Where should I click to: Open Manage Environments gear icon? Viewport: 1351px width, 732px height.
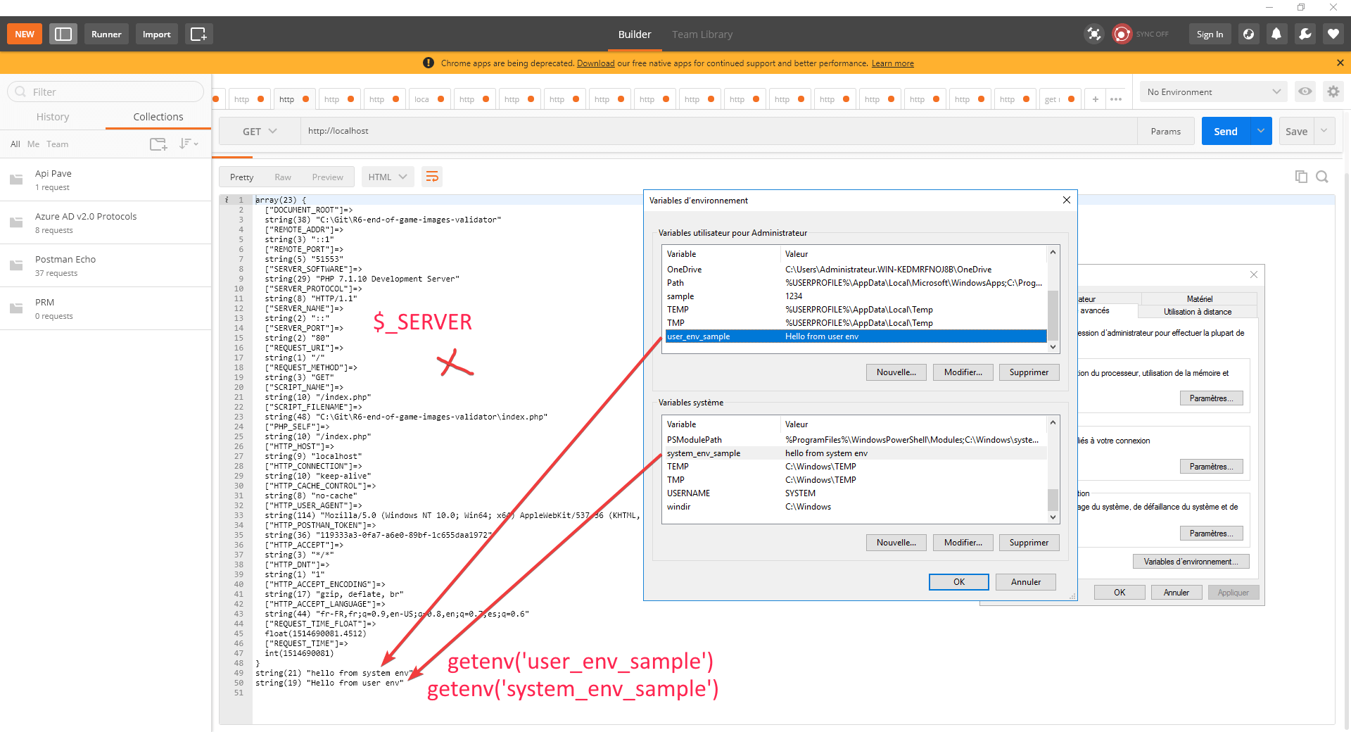coord(1333,91)
